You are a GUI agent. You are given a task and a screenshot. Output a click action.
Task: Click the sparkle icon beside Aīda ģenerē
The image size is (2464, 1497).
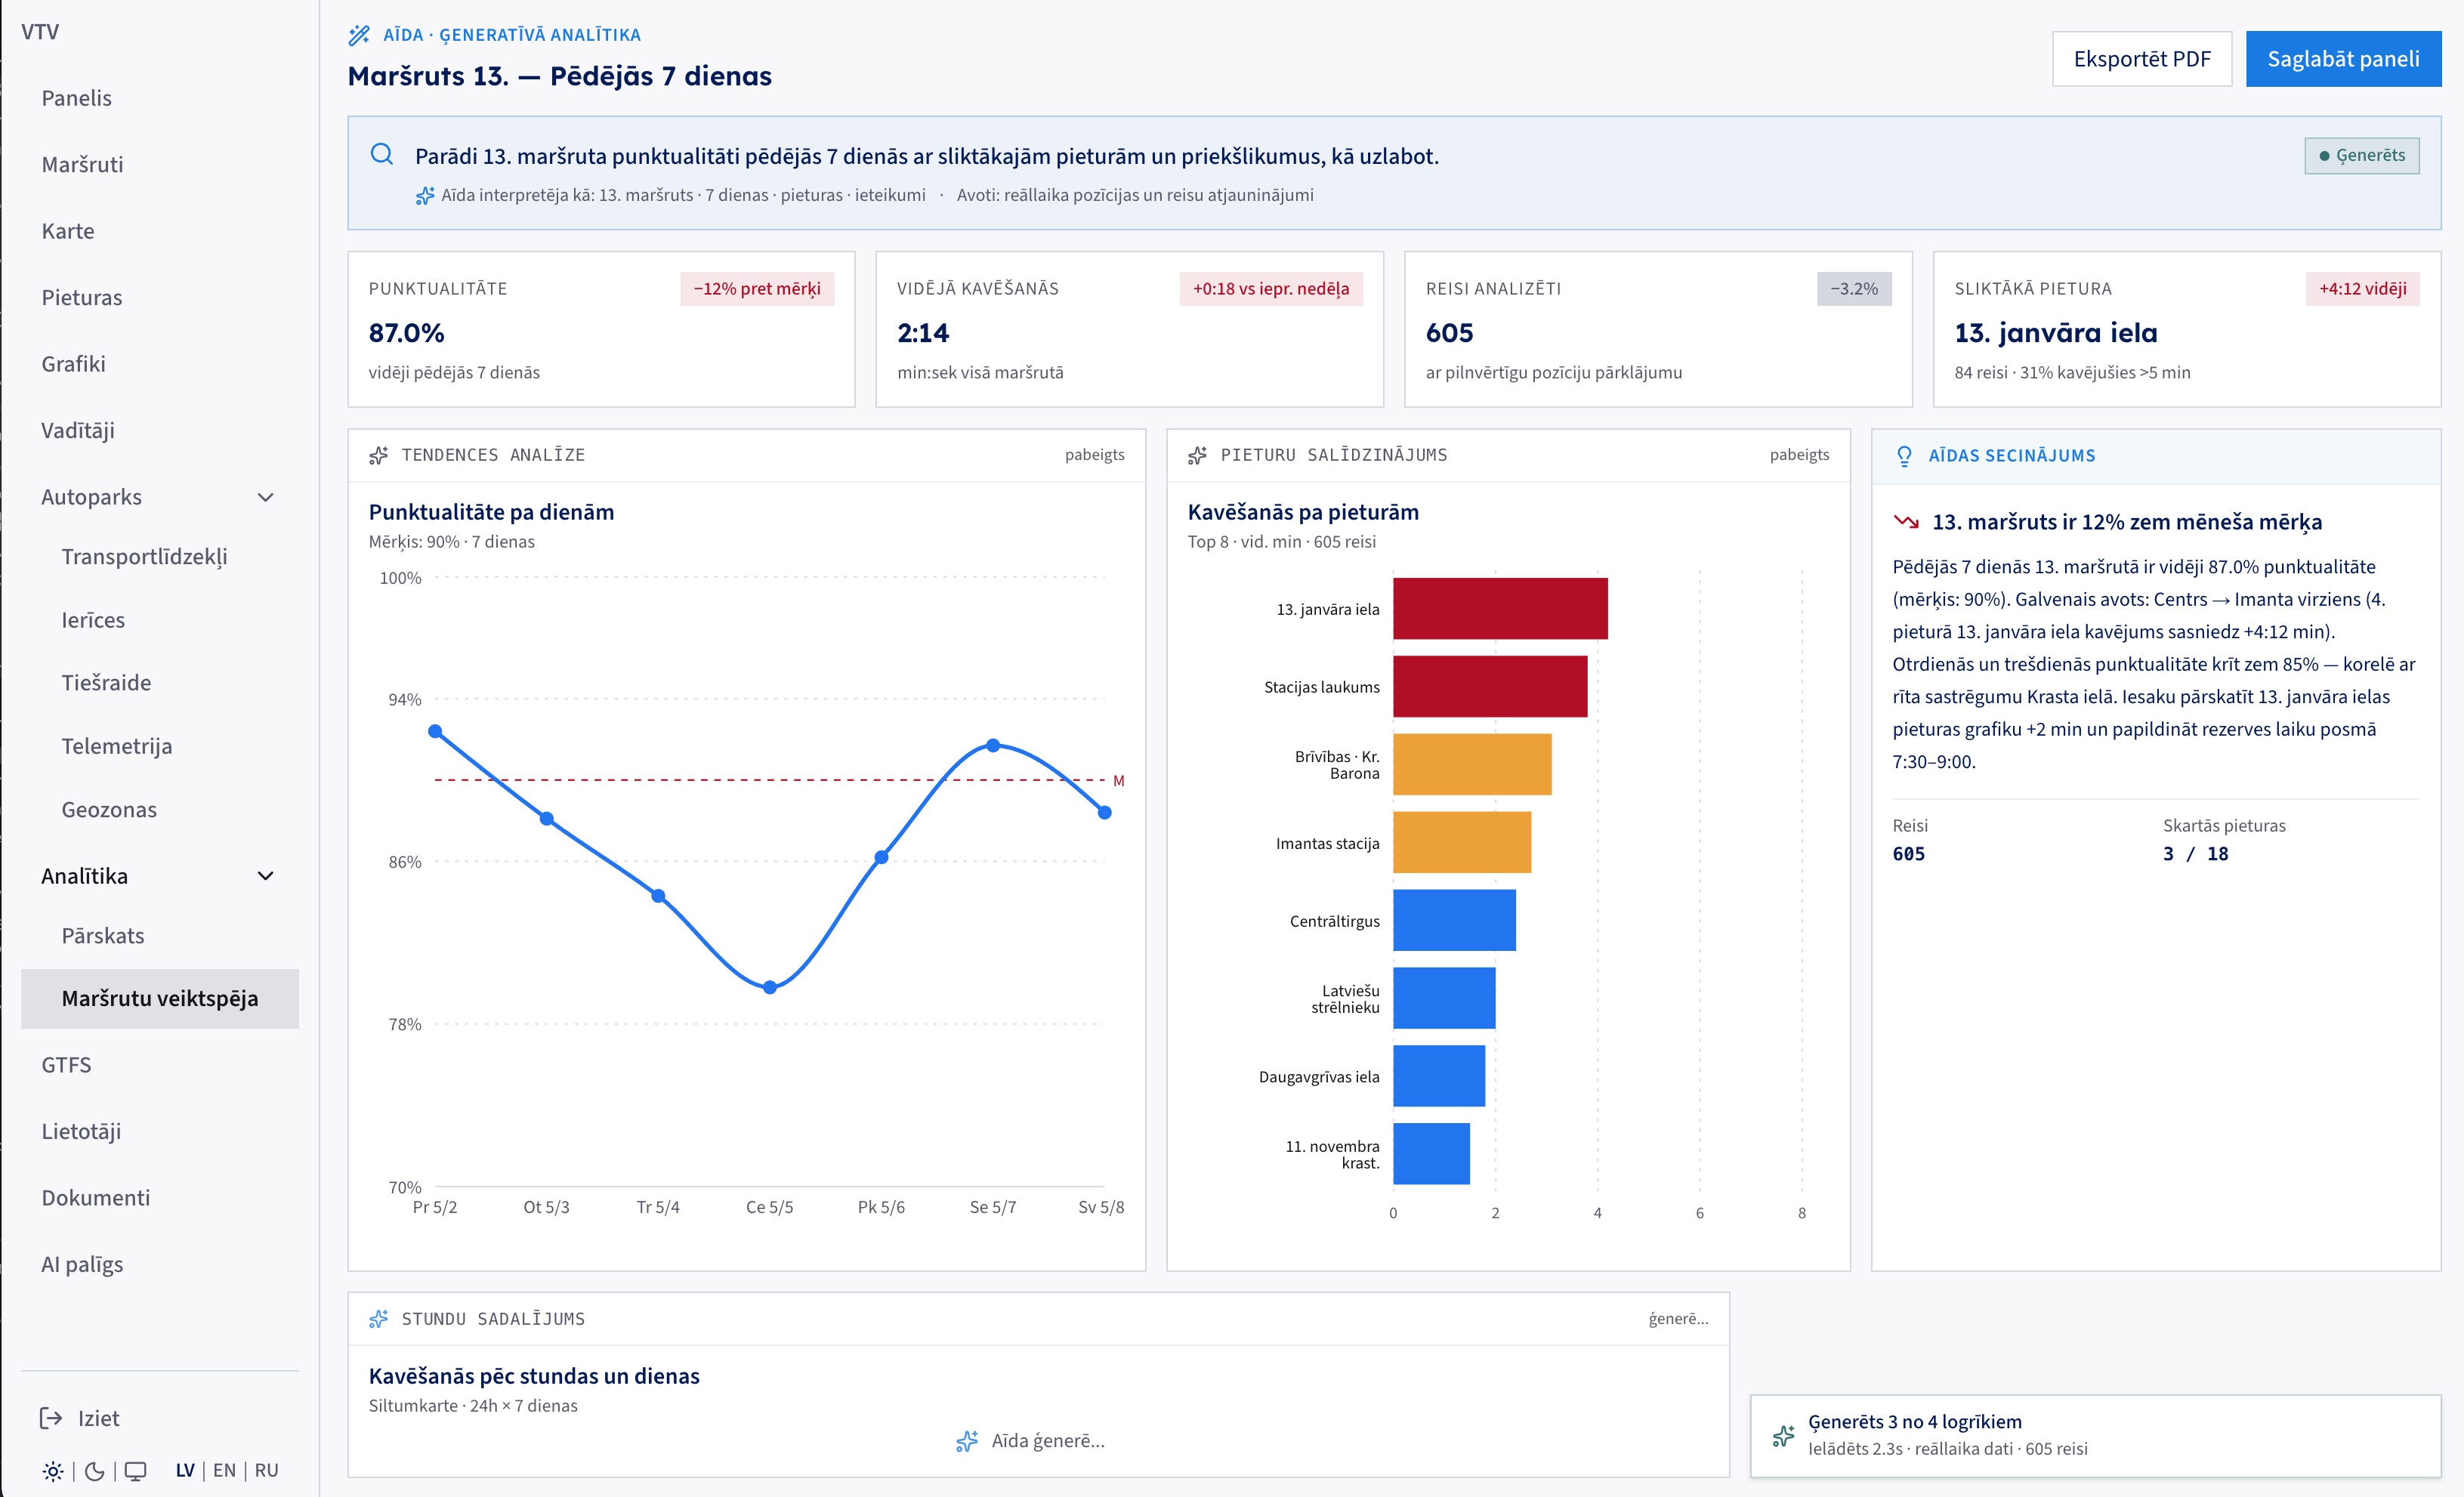point(967,1441)
